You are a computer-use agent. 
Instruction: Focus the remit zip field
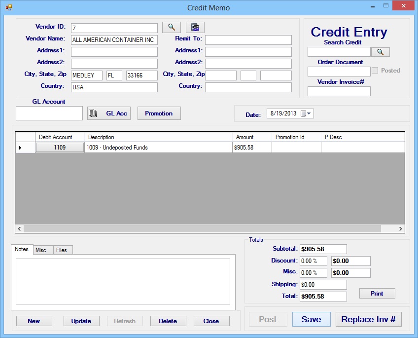pyautogui.click(x=276, y=75)
